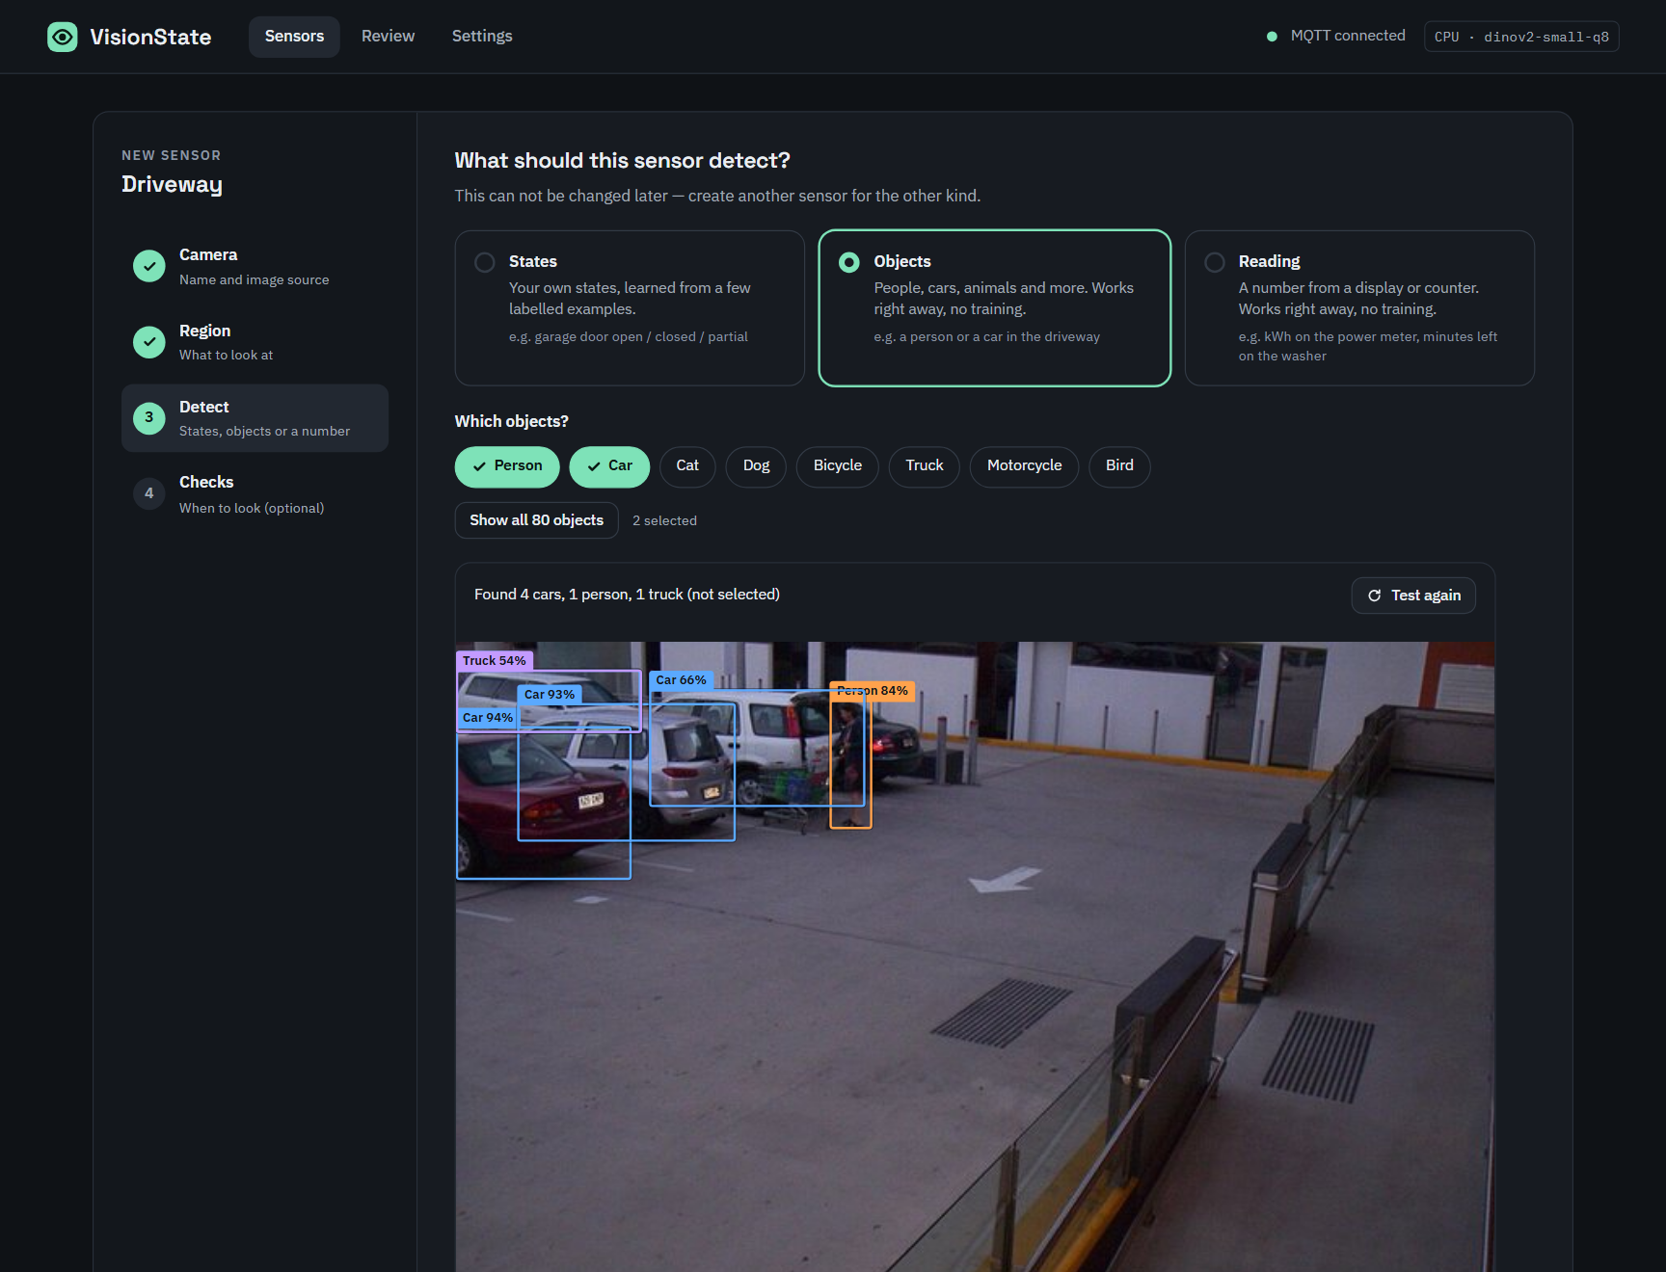Click the step 4 number badge
The image size is (1666, 1272).
[149, 493]
